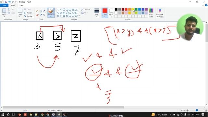The height and width of the screenshot is (117, 208).
Task: Choose the Right triangle shape
Action: pos(58,13)
